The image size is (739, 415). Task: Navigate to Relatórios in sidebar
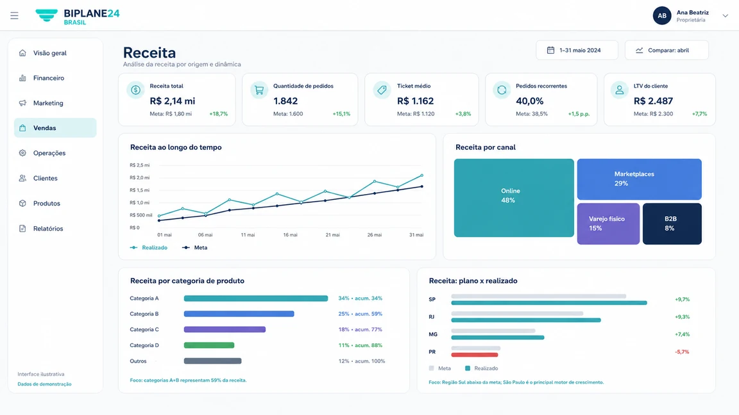click(x=55, y=229)
